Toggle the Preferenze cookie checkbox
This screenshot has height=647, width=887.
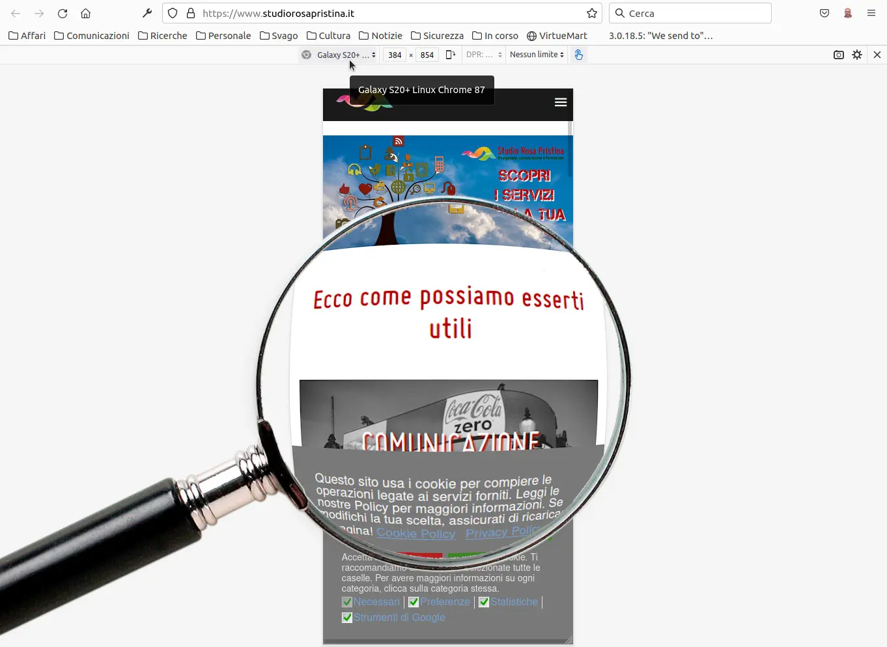pos(414,602)
